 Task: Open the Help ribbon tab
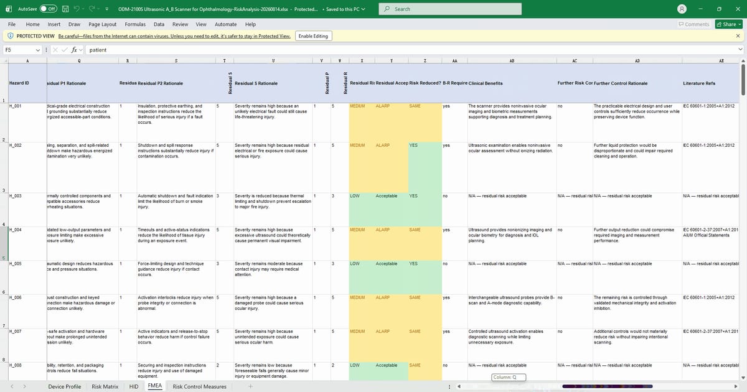tap(250, 24)
